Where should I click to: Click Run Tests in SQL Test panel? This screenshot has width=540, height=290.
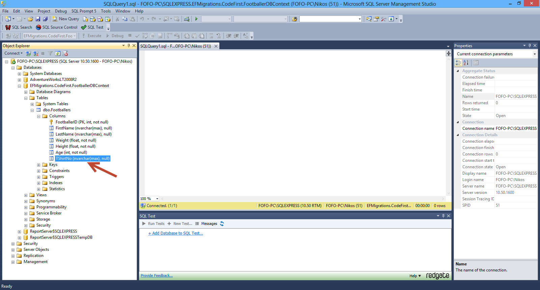click(153, 224)
